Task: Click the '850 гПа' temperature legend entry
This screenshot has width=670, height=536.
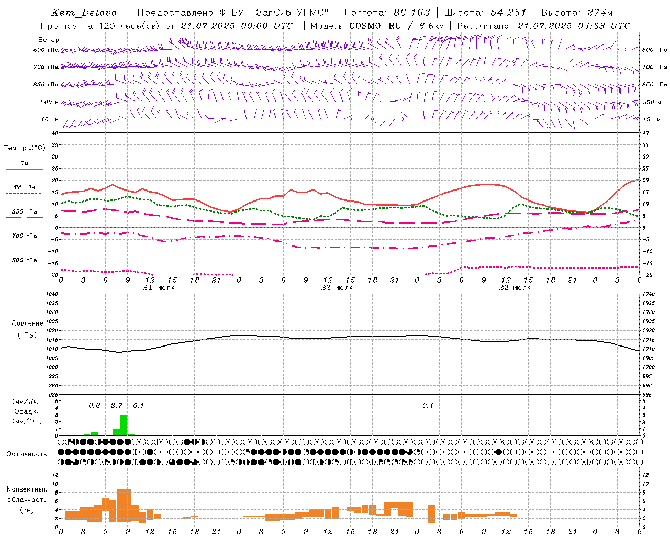Action: pyautogui.click(x=25, y=212)
